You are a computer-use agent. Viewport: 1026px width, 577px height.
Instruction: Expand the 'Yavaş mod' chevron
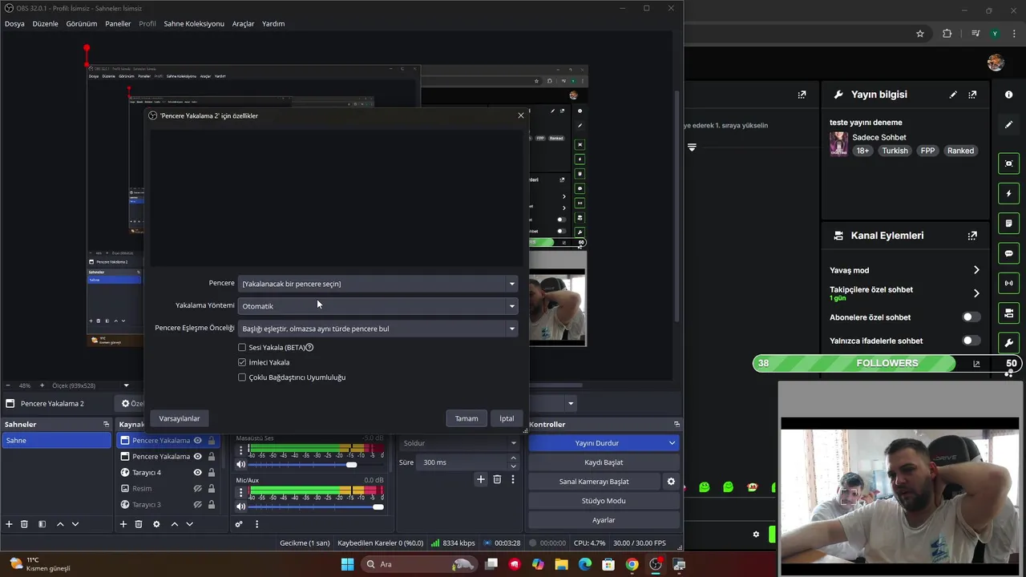pyautogui.click(x=976, y=270)
